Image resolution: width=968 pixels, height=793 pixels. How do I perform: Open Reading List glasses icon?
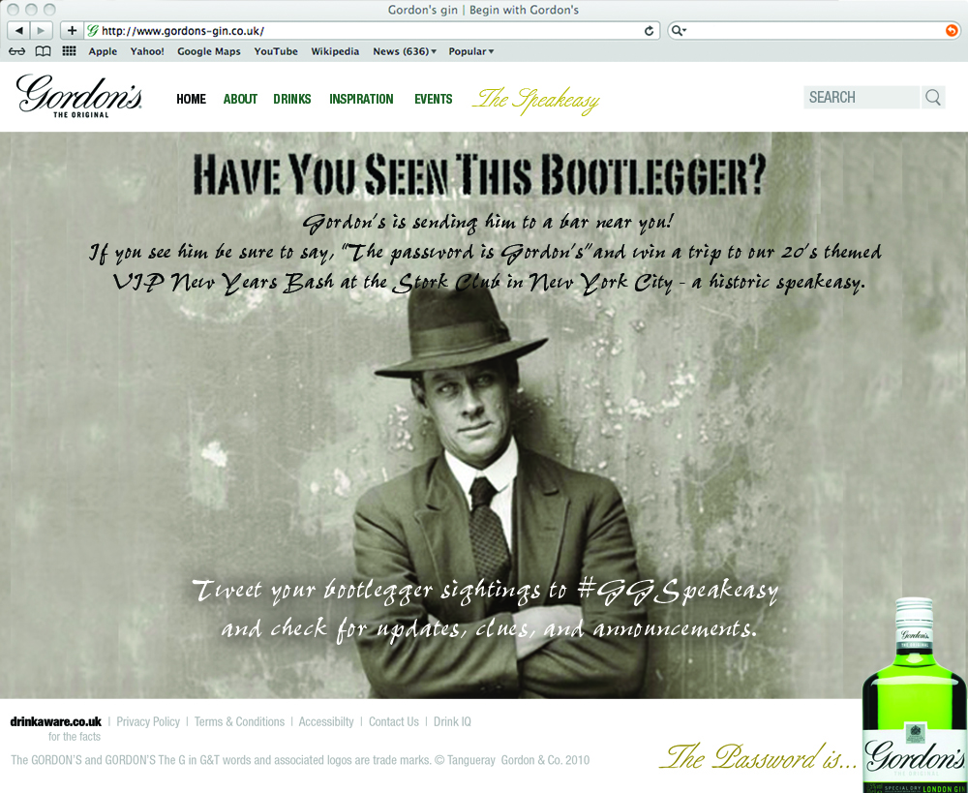pyautogui.click(x=16, y=51)
